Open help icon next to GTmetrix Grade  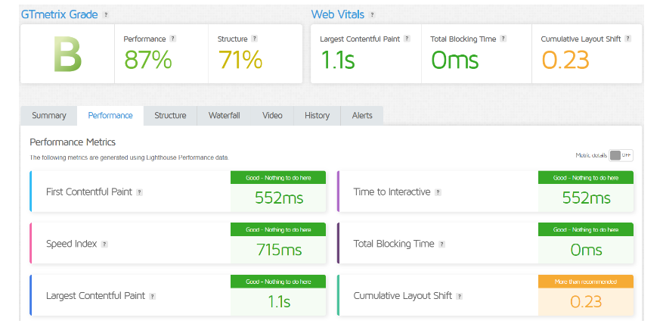(x=106, y=15)
